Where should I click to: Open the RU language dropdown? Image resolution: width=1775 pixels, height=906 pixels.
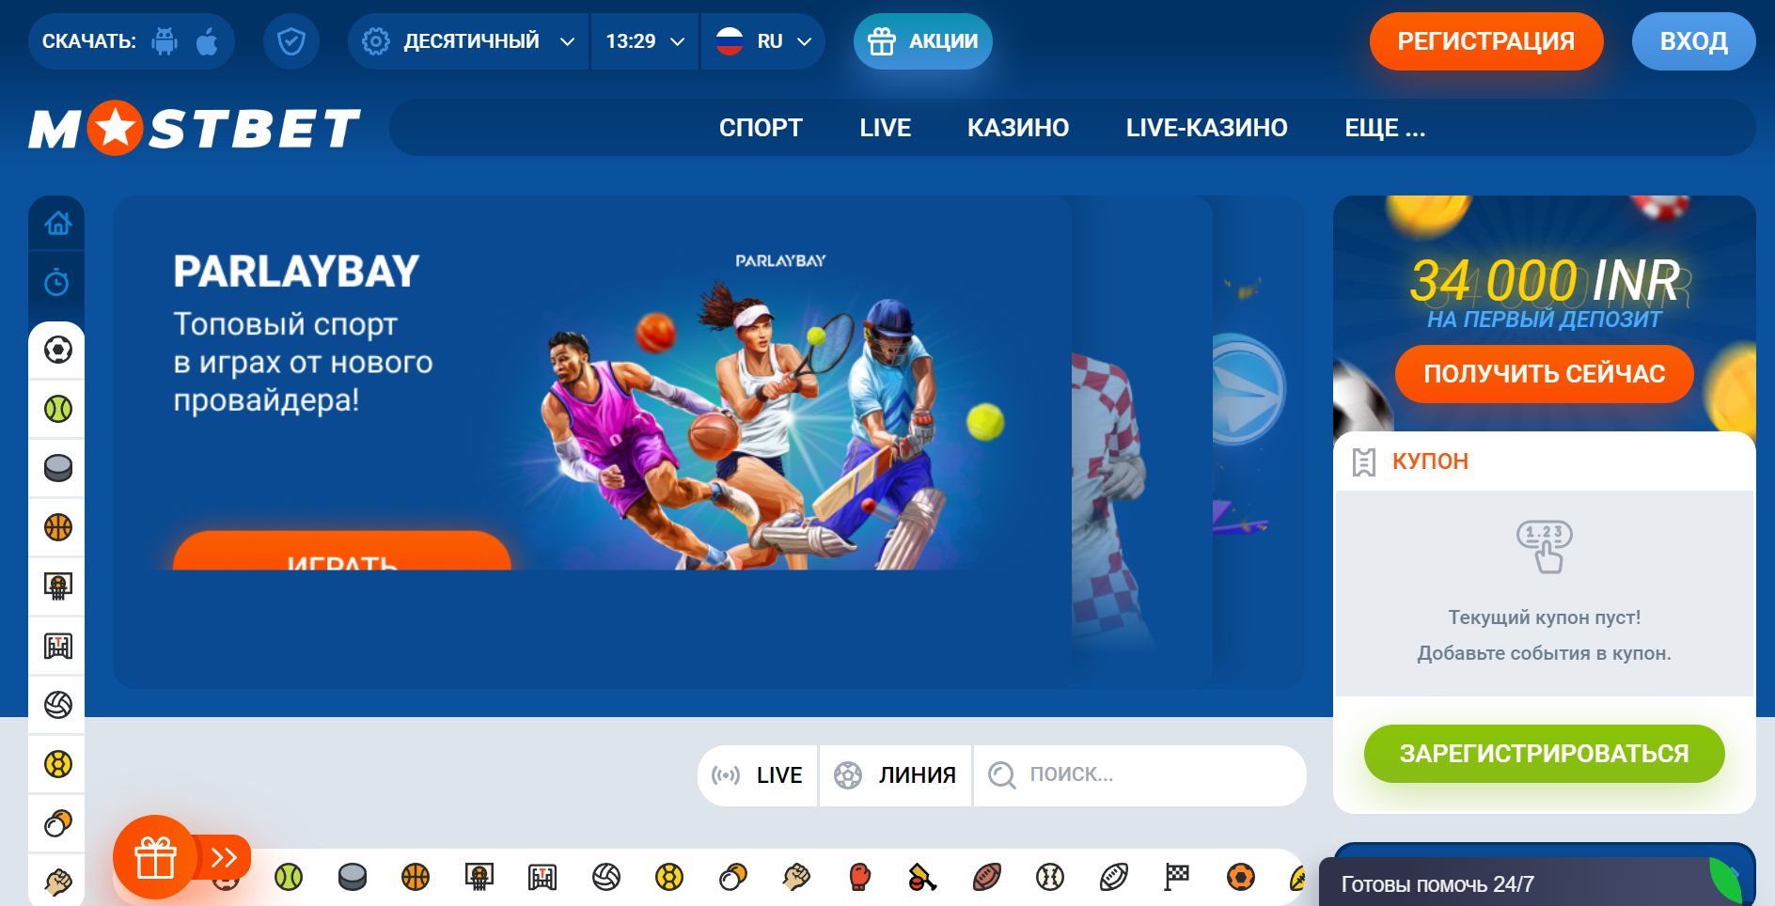point(762,41)
